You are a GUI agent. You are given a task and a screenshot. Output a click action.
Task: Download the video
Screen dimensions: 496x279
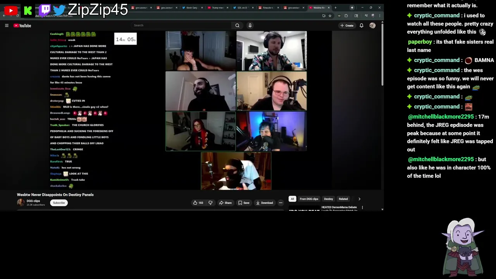click(x=264, y=203)
